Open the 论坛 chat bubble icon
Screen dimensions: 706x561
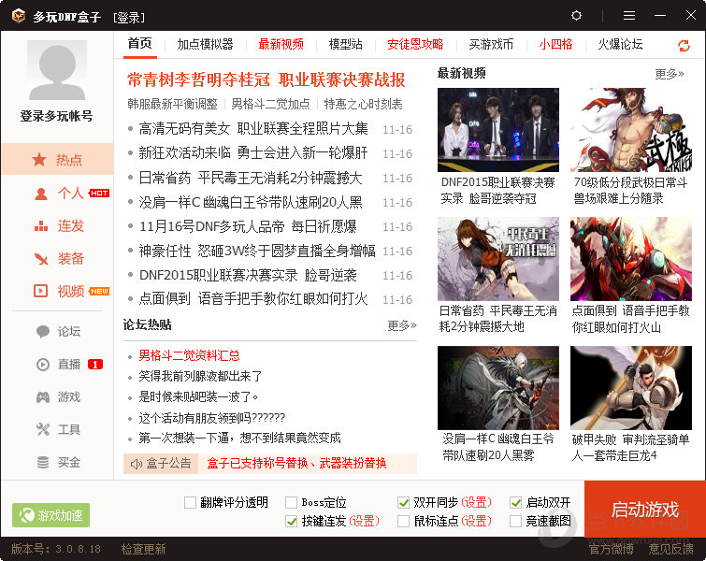(43, 331)
